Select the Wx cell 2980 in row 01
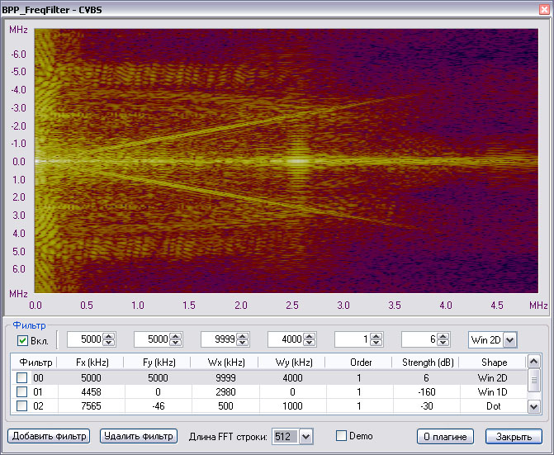This screenshot has width=554, height=455. pos(225,391)
